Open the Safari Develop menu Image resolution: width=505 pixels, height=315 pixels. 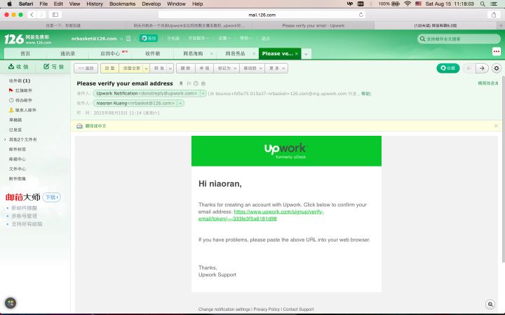(151, 4)
